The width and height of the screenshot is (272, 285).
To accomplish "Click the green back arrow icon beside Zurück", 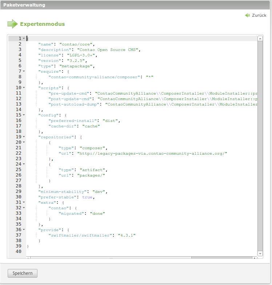I will 248,15.
